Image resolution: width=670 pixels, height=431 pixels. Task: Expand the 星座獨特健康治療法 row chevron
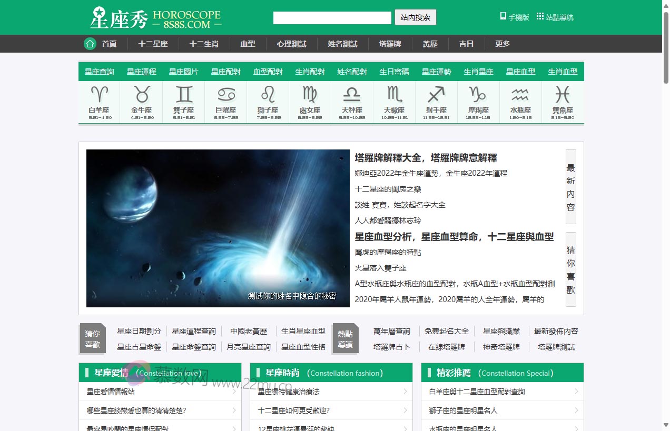(406, 392)
